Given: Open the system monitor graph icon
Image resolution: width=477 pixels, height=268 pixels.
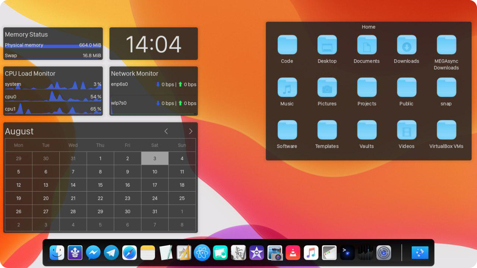Looking at the screenshot, I should (x=366, y=253).
